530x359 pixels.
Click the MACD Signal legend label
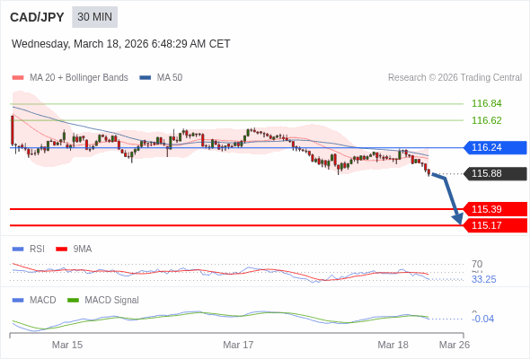click(111, 301)
